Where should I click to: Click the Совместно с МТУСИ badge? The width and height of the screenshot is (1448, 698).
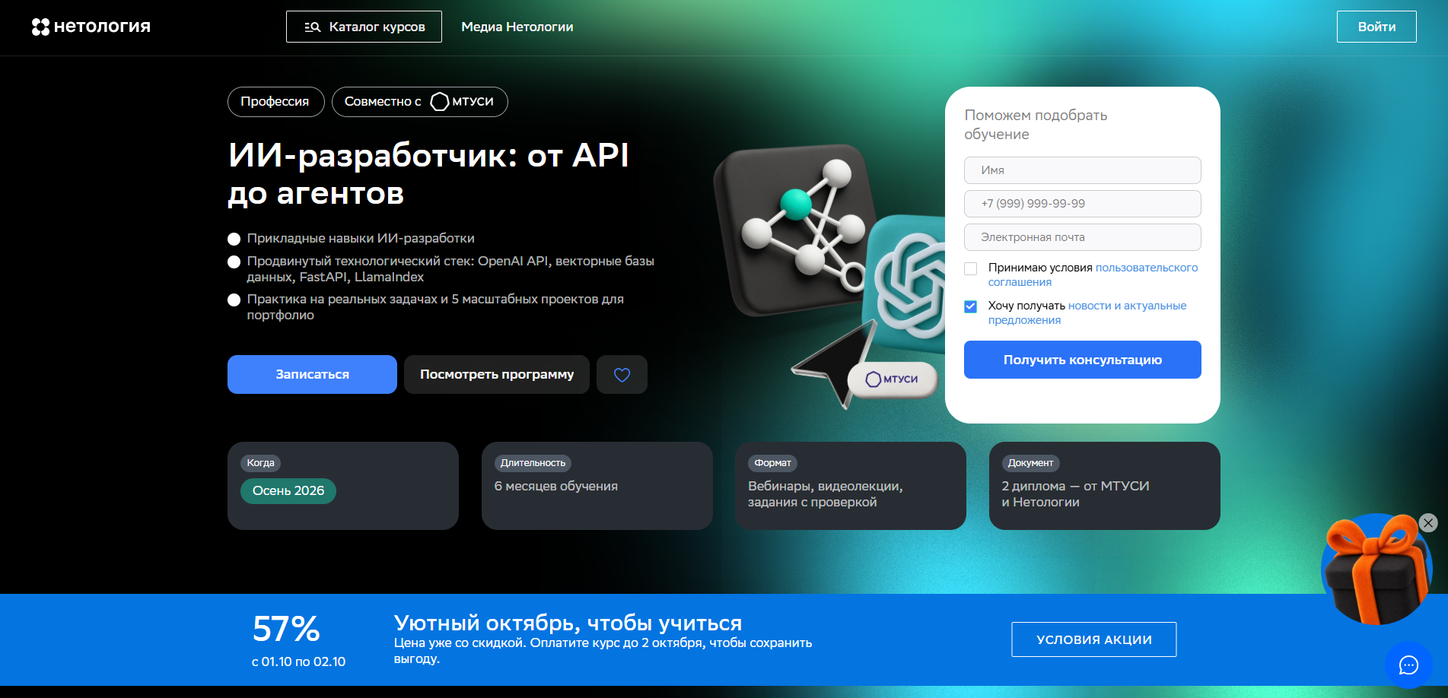pyautogui.click(x=419, y=102)
